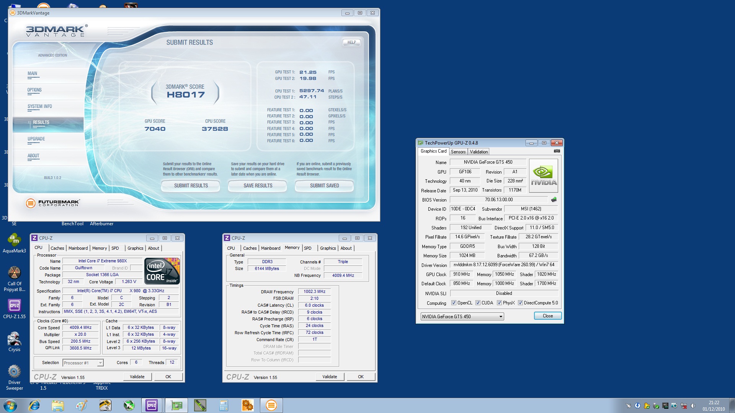Open the Mainboard tab in left CPU-Z
This screenshot has width=735, height=413.
(78, 248)
